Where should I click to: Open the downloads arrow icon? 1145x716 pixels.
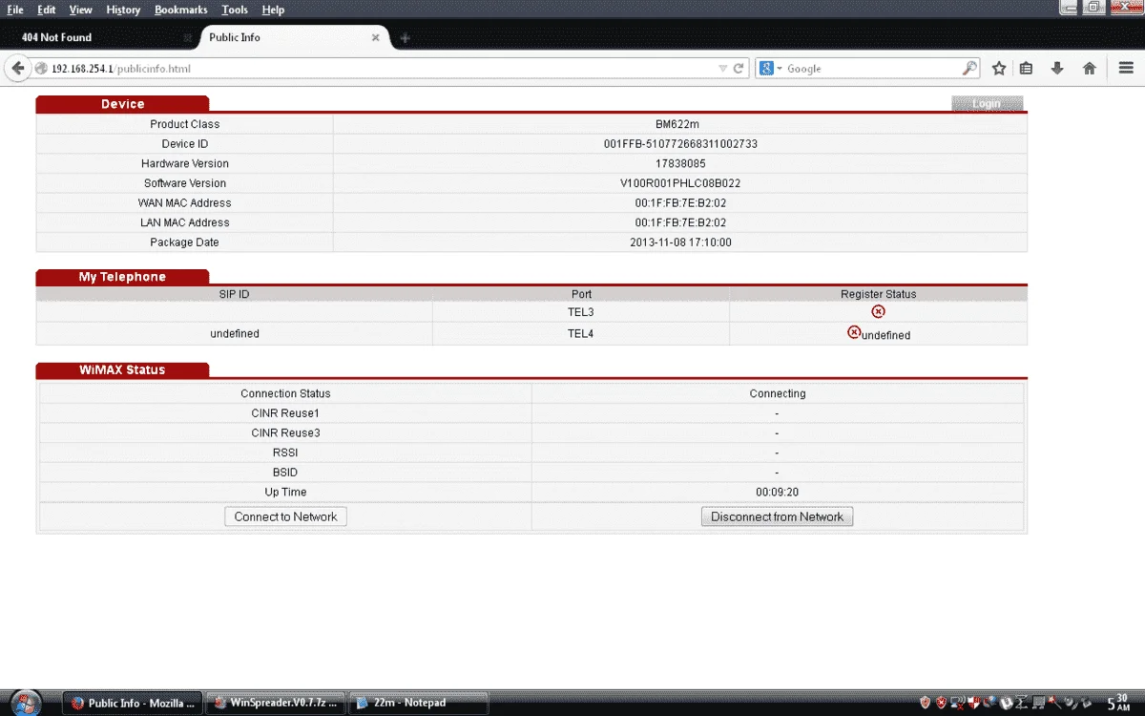point(1057,69)
